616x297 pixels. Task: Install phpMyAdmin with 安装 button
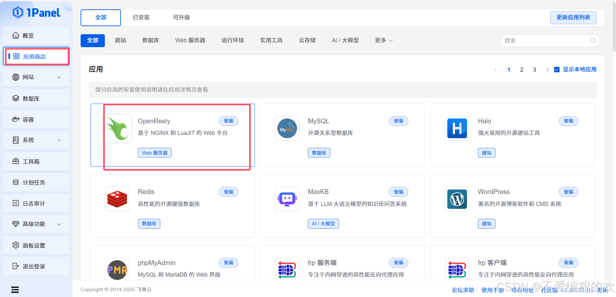[229, 263]
